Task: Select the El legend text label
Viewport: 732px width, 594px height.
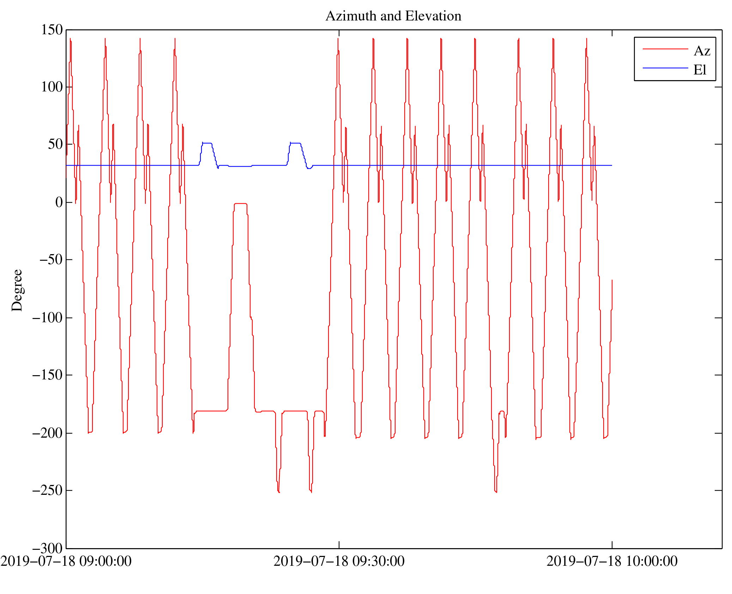Action: tap(700, 70)
